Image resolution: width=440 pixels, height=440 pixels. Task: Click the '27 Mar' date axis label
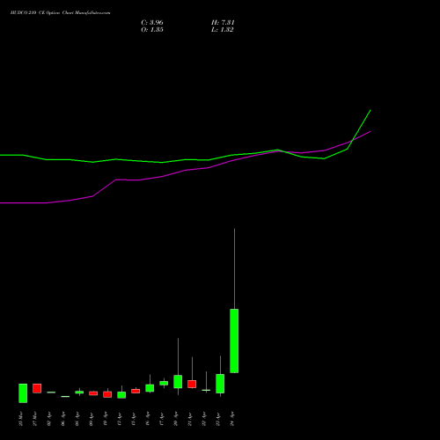(x=34, y=419)
